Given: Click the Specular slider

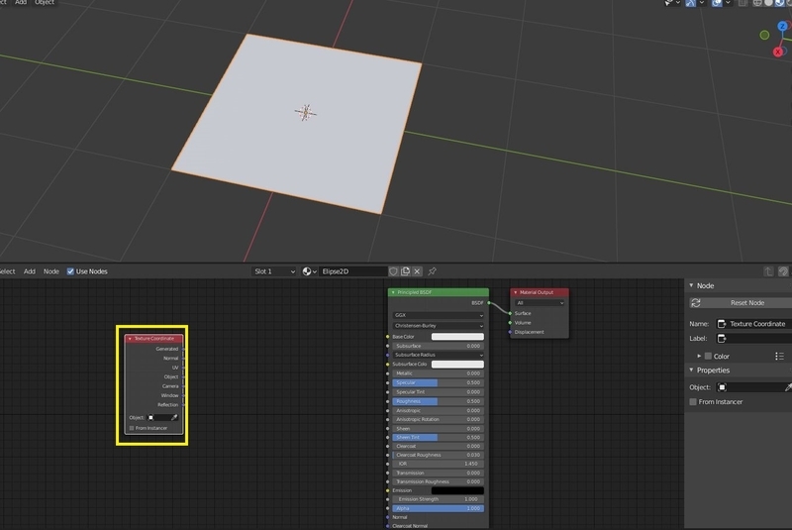Looking at the screenshot, I should tap(439, 382).
